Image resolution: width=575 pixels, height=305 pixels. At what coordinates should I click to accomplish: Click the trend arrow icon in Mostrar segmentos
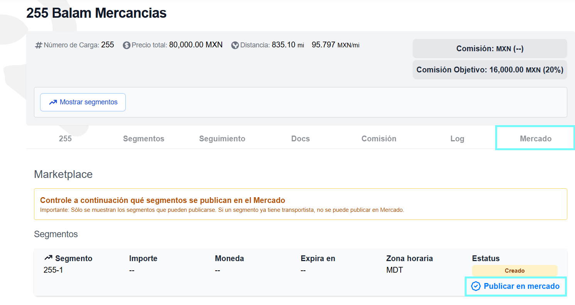point(53,102)
